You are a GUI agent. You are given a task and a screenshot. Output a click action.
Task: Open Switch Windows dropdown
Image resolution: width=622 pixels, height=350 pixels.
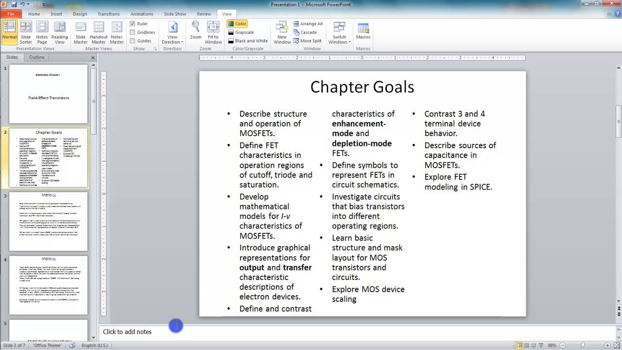tap(339, 33)
